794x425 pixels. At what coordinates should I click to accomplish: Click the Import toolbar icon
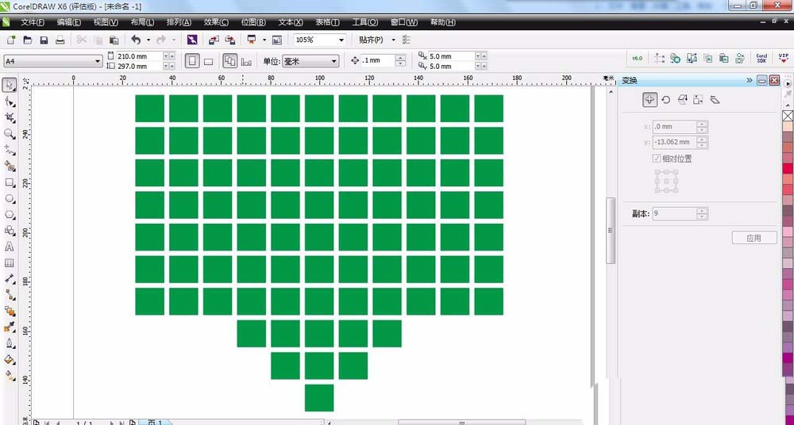click(214, 40)
